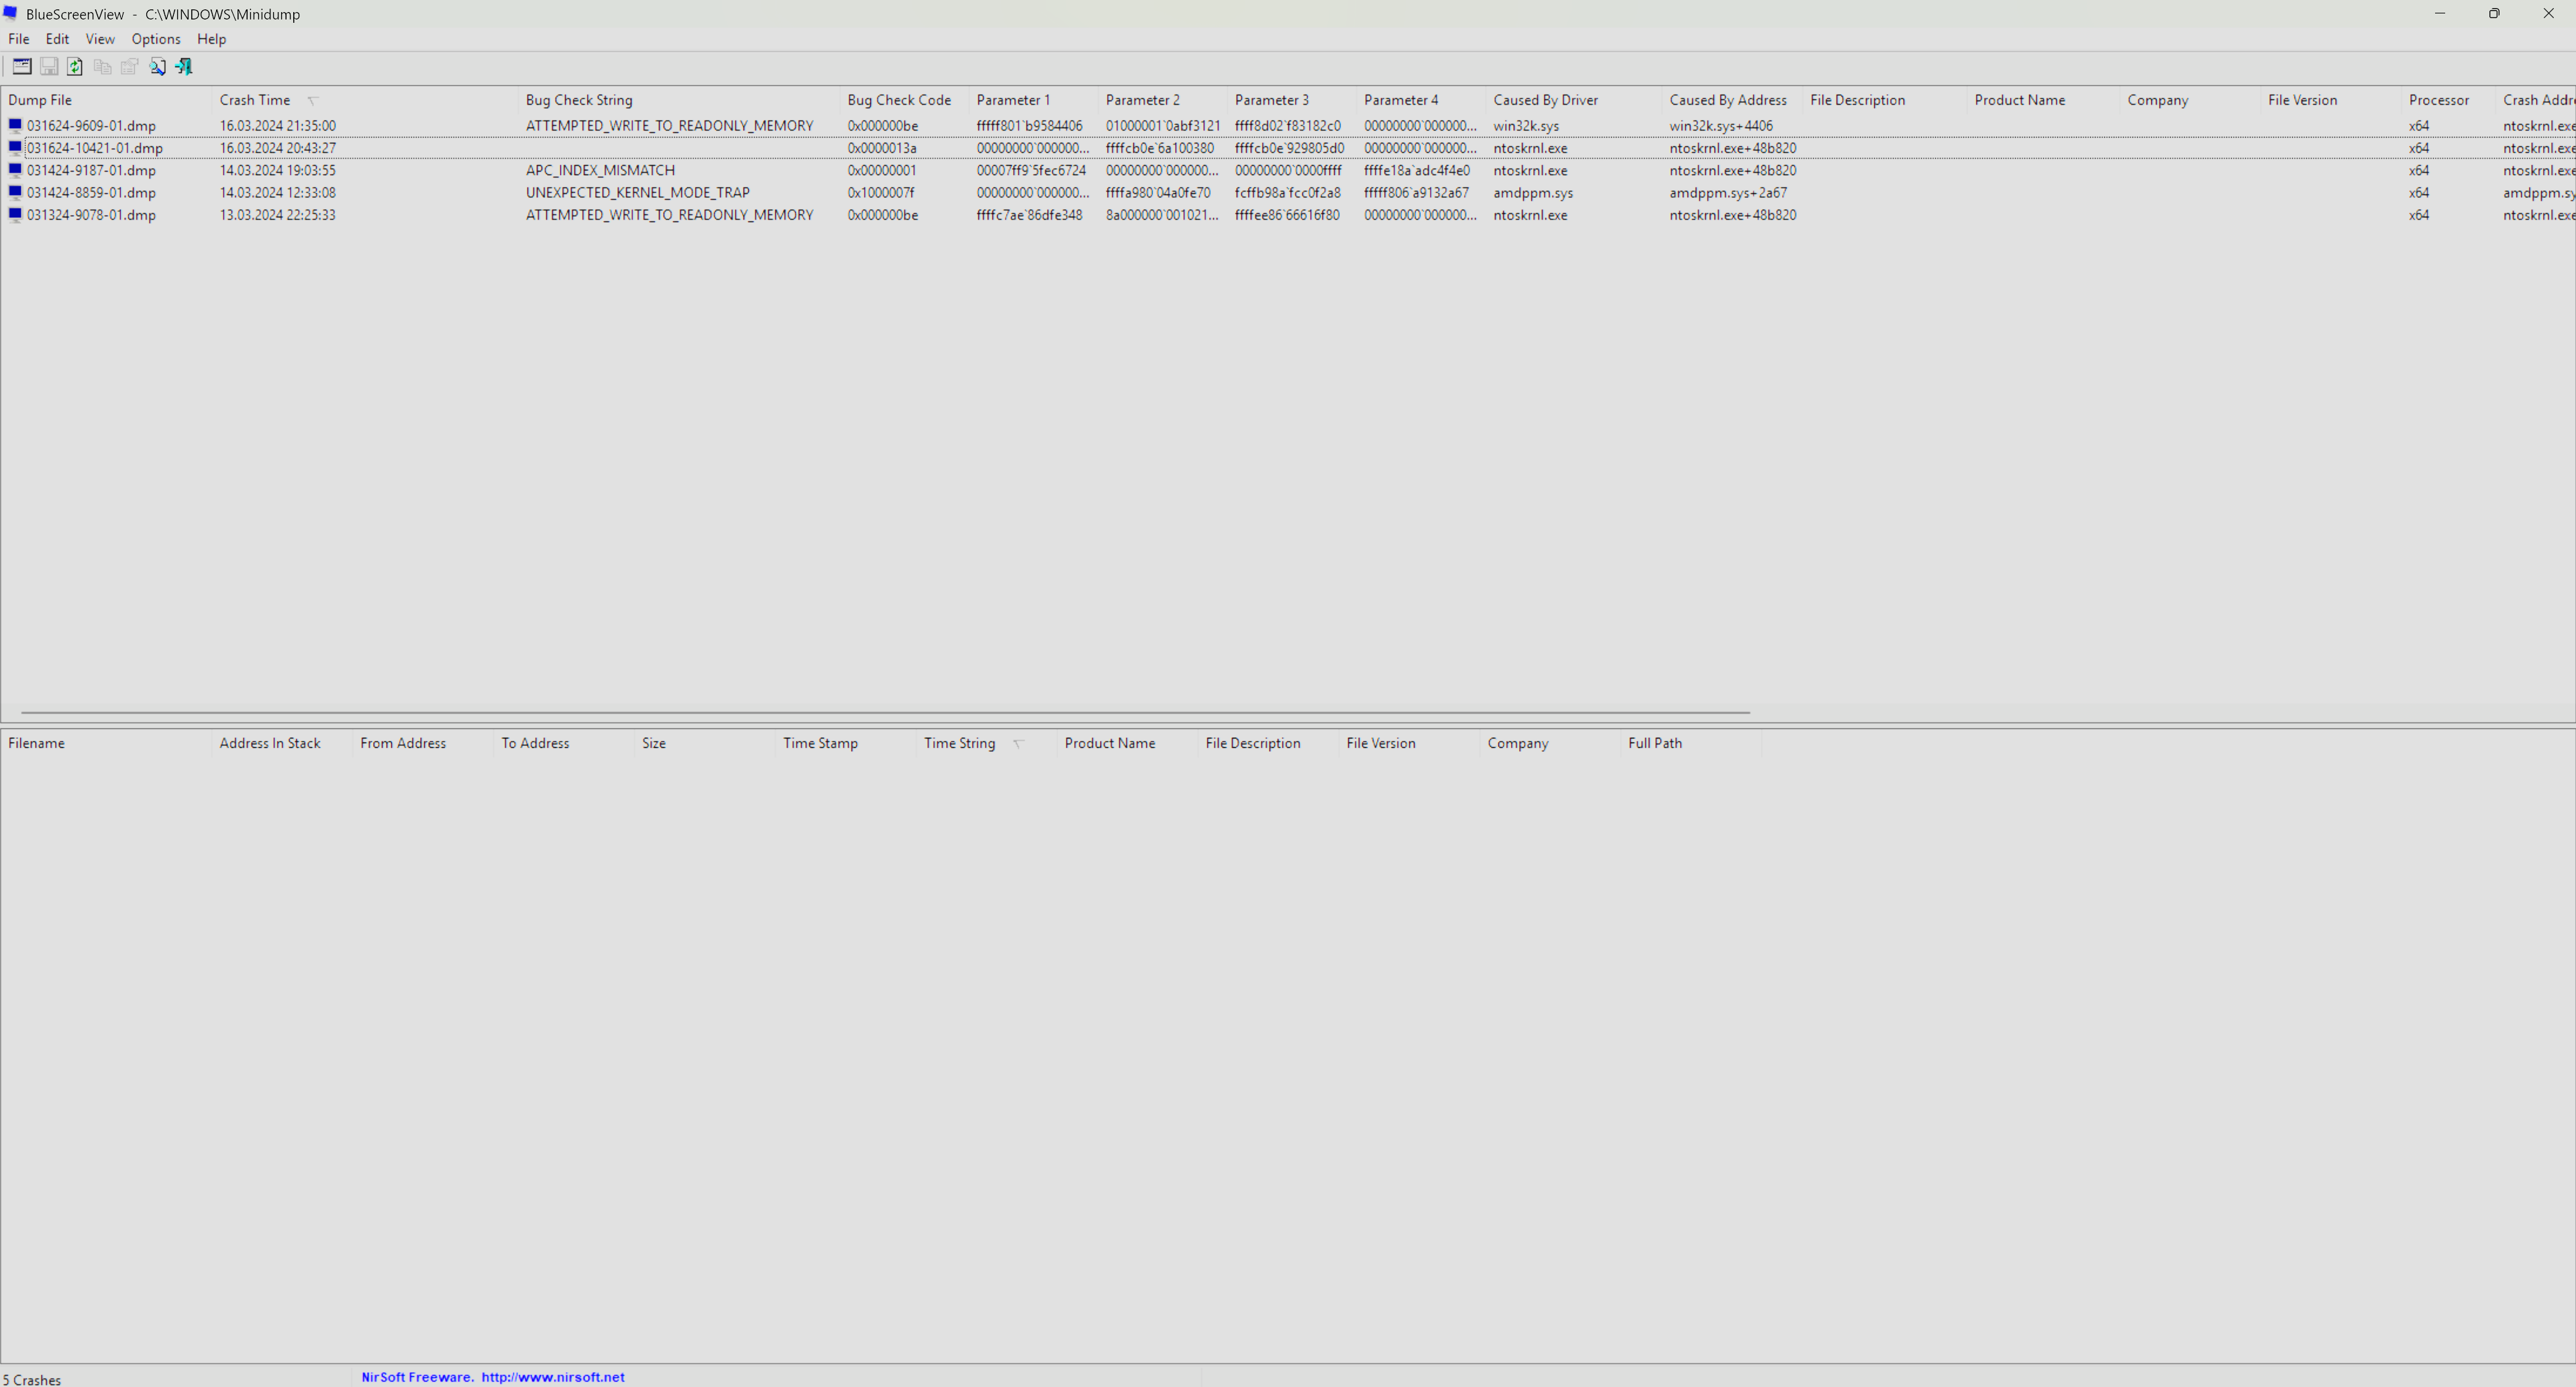
Task: Open the Options menu
Action: coord(156,39)
